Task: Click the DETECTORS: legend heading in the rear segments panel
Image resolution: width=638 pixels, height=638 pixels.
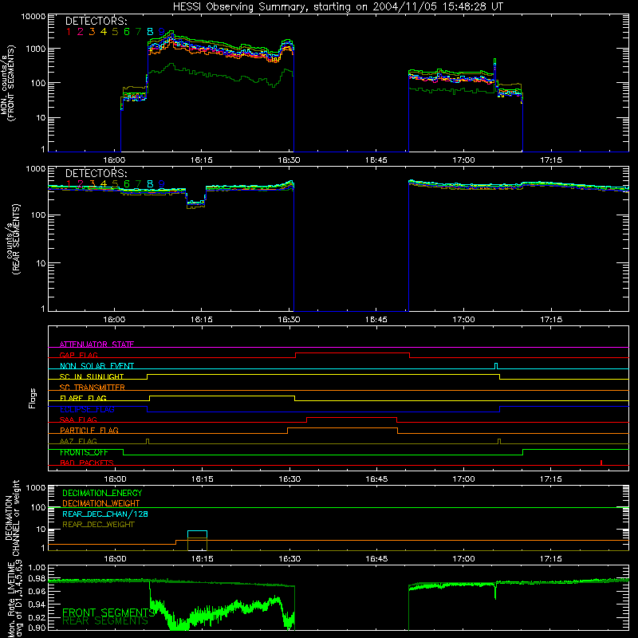Action: click(96, 173)
